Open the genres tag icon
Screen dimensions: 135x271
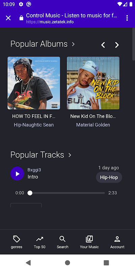tap(17, 239)
